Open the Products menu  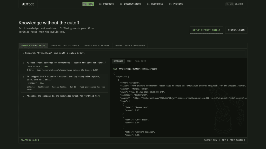(106, 4)
